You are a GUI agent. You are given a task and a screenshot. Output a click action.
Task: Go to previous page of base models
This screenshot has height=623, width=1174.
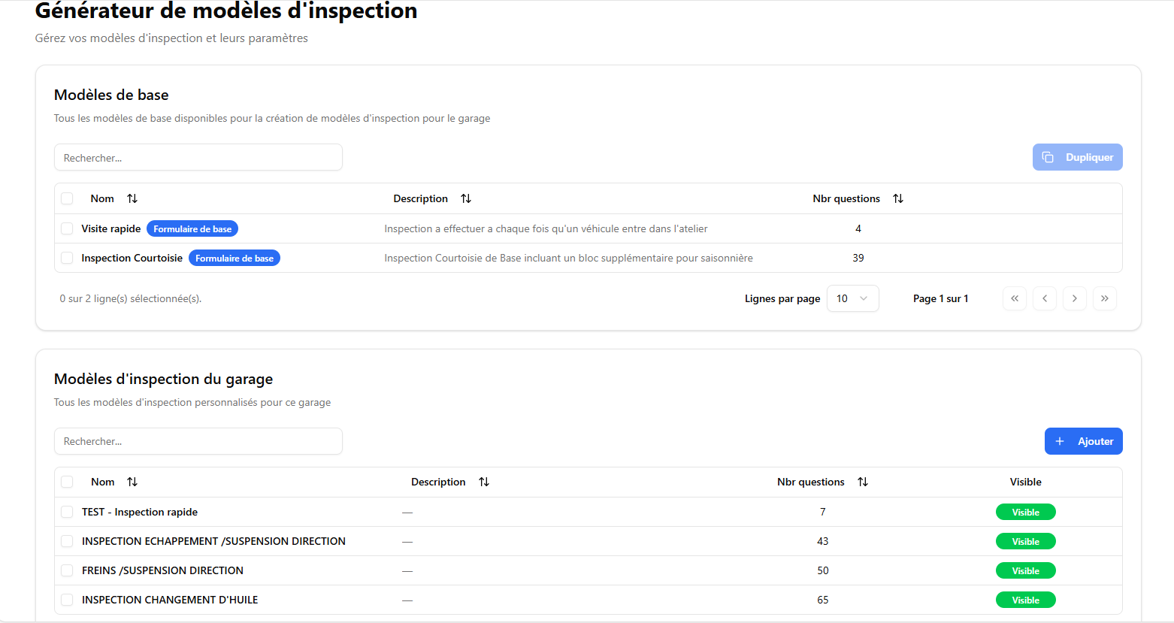pyautogui.click(x=1044, y=298)
